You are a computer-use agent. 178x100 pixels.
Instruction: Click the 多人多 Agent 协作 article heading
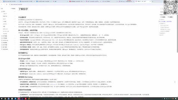coord(24,59)
